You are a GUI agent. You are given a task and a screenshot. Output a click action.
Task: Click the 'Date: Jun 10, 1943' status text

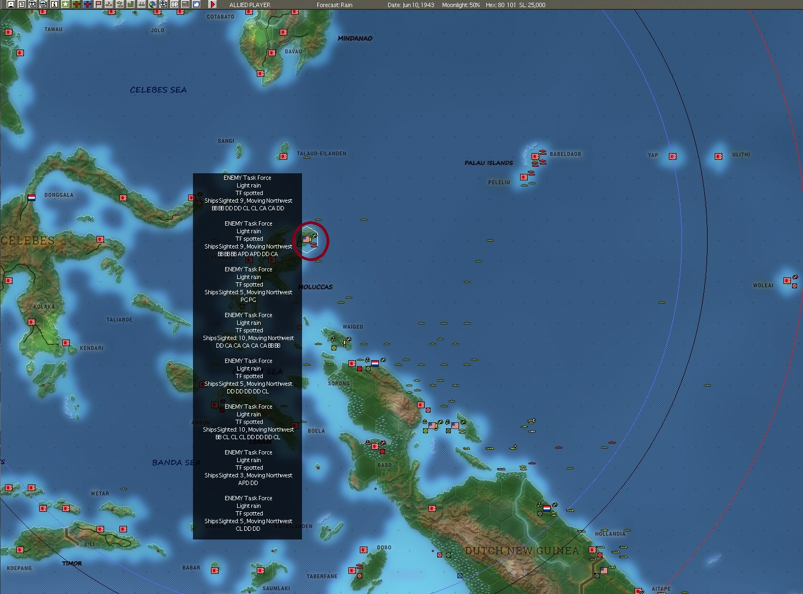tap(411, 5)
